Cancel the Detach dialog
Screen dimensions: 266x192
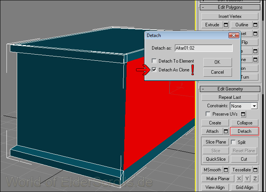coord(217,72)
